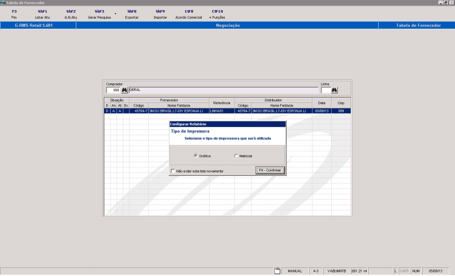
Task: Click Configurar Relatório dialog title bar
Action: point(227,124)
